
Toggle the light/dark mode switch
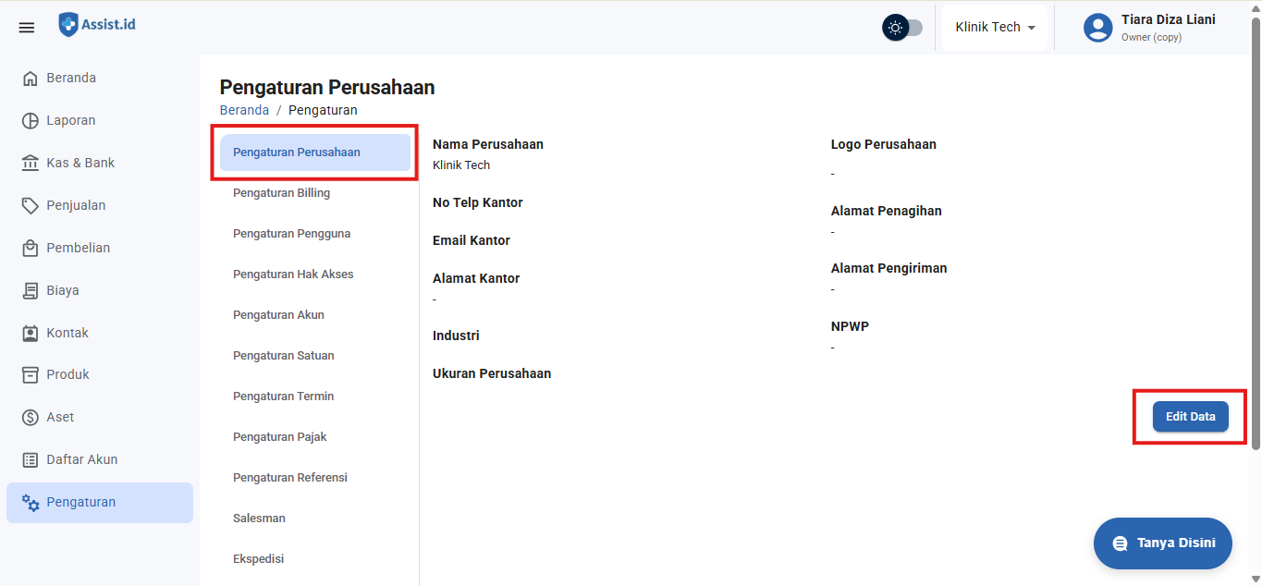902,28
